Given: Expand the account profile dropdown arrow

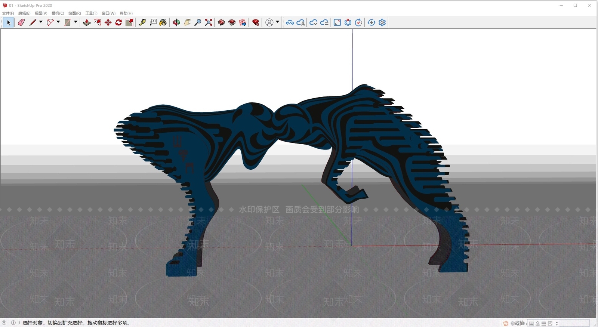Looking at the screenshot, I should (277, 22).
